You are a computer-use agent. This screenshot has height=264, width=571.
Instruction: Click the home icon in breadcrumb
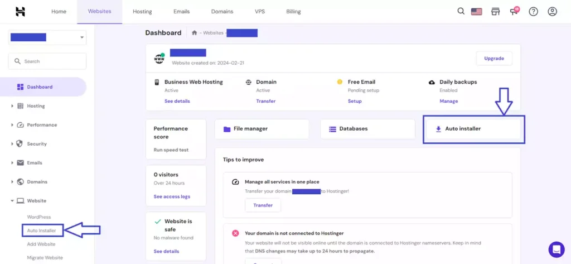195,33
